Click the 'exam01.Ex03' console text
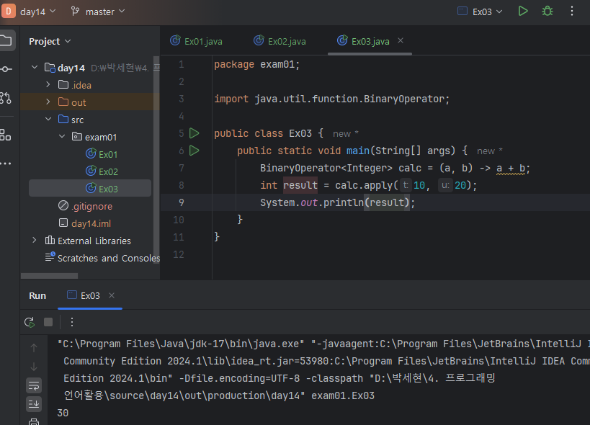This screenshot has width=590, height=425. [x=343, y=395]
